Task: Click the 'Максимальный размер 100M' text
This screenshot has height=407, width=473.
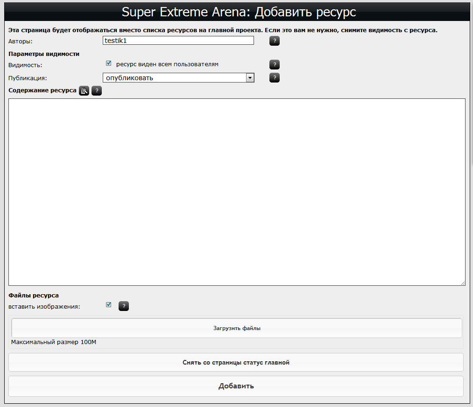Action: point(54,342)
